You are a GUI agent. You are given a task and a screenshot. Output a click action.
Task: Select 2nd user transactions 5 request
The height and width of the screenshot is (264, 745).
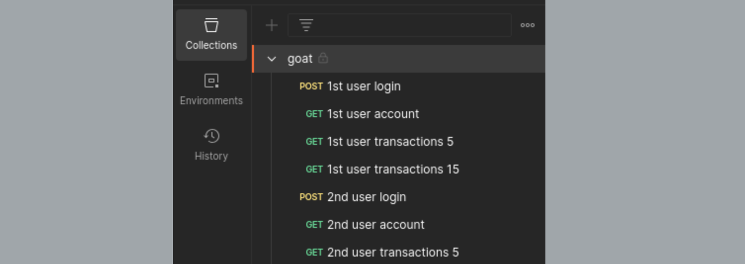point(393,253)
